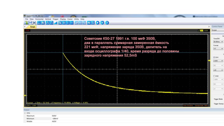Click the Middle 4.83V value

click(54, 122)
